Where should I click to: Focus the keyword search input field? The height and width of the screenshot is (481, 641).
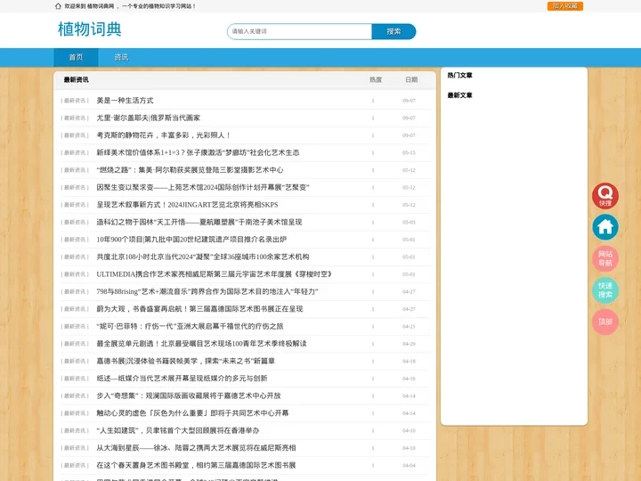coord(299,31)
